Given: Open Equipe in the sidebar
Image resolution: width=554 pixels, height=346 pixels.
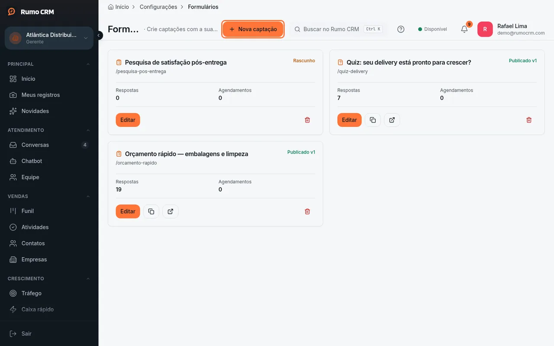Looking at the screenshot, I should point(49,177).
